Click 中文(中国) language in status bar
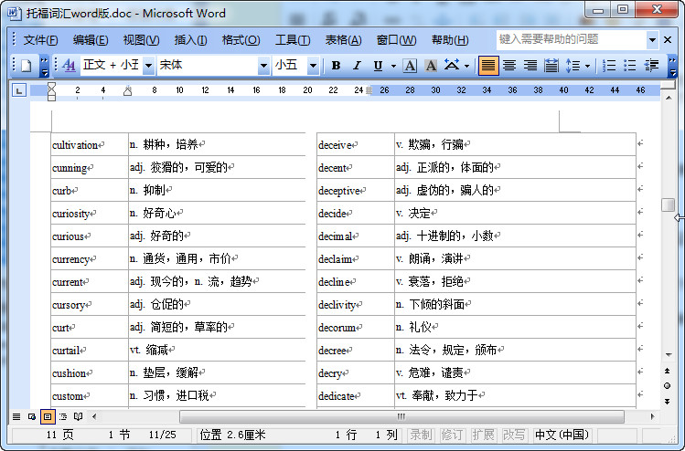The height and width of the screenshot is (451, 685). 562,435
